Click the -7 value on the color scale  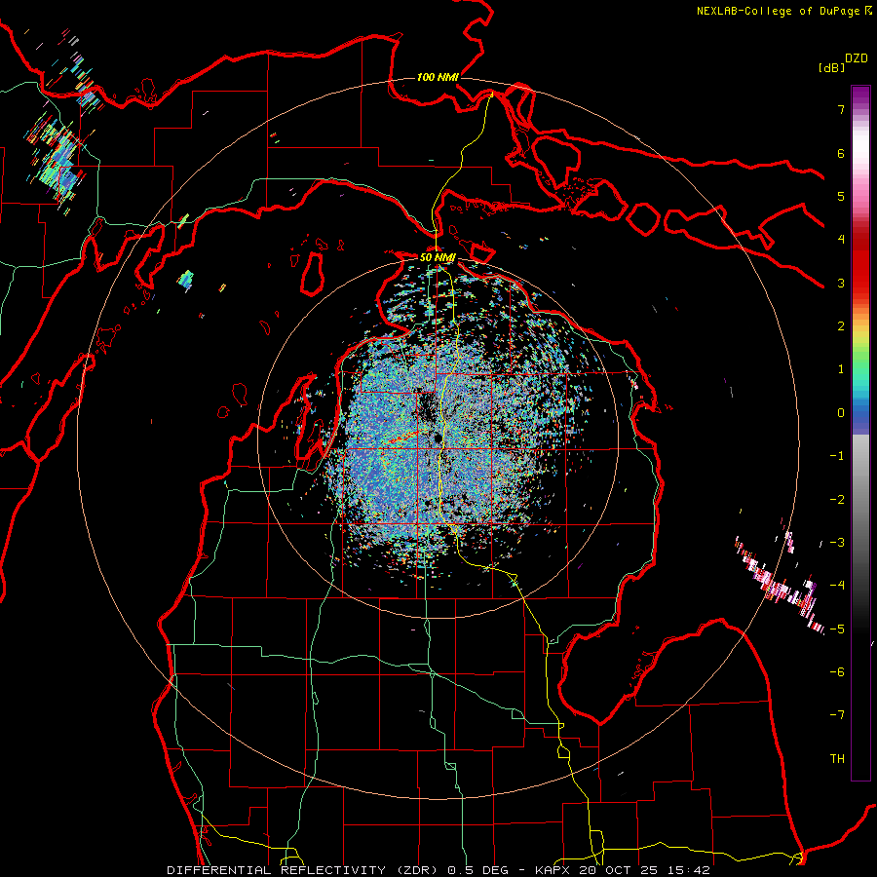coord(837,715)
